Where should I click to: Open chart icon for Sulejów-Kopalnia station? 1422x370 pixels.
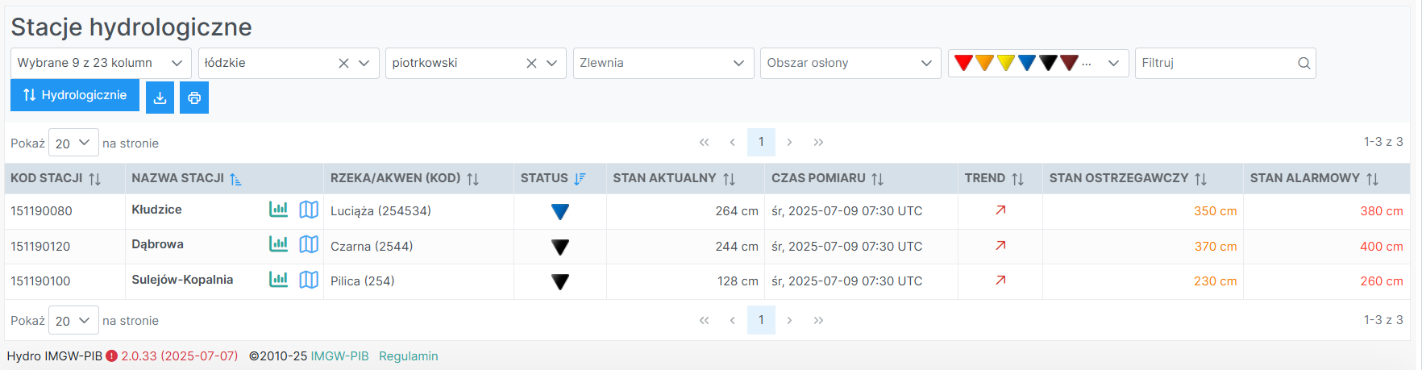pyautogui.click(x=278, y=280)
